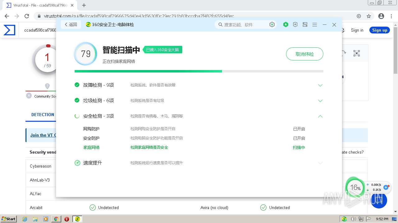Click the 360 tray icon in system tray
398x223 pixels.
[344, 219]
